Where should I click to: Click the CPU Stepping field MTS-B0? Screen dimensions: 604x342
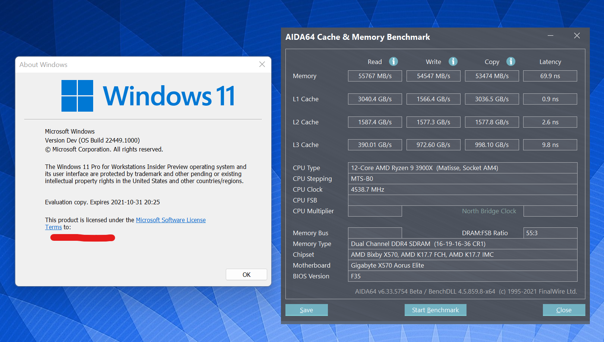tap(462, 179)
